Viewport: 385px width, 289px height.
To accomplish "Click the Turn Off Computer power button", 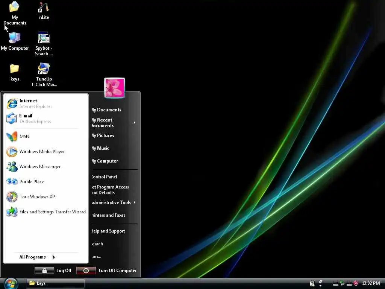I will 86,271.
